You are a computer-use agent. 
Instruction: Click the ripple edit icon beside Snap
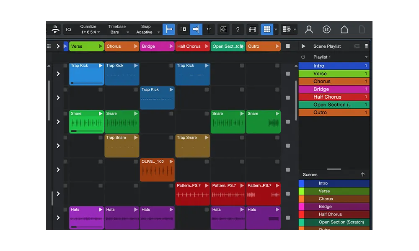(184, 29)
